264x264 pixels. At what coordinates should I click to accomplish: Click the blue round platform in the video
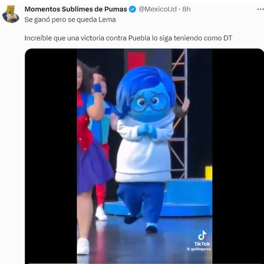coord(188,200)
